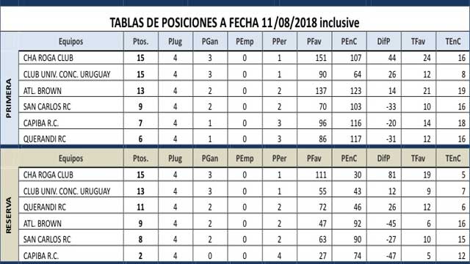Click the Primera 'Ptos.' column header
470x264 pixels.
[x=140, y=41]
